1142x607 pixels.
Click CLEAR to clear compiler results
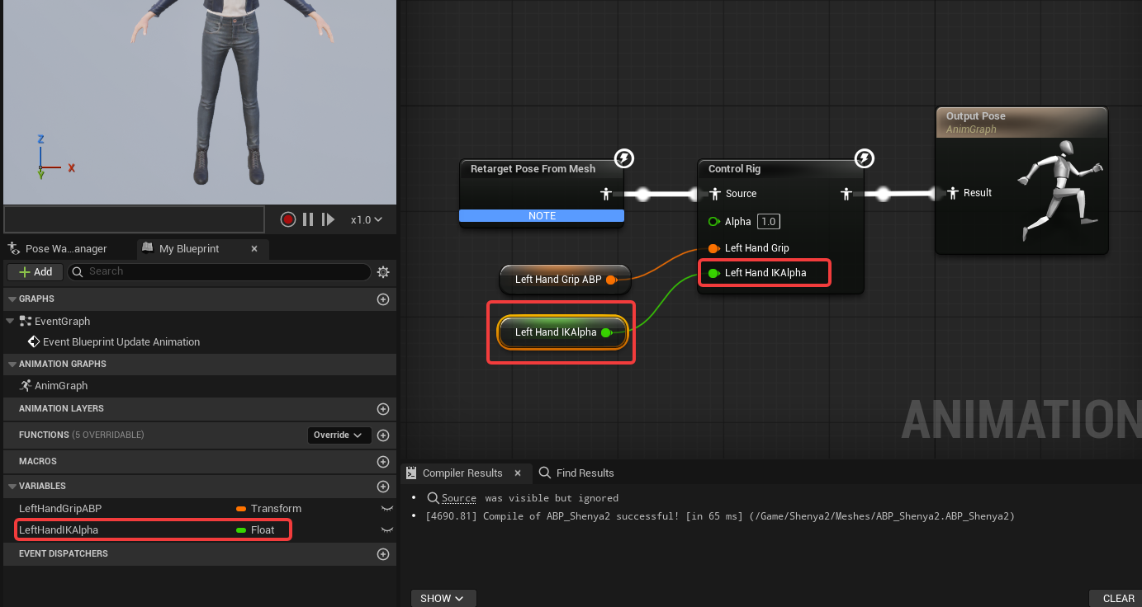click(1119, 599)
